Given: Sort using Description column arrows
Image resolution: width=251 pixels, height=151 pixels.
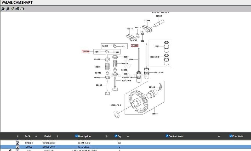Looking at the screenshot, I should point(107,136).
